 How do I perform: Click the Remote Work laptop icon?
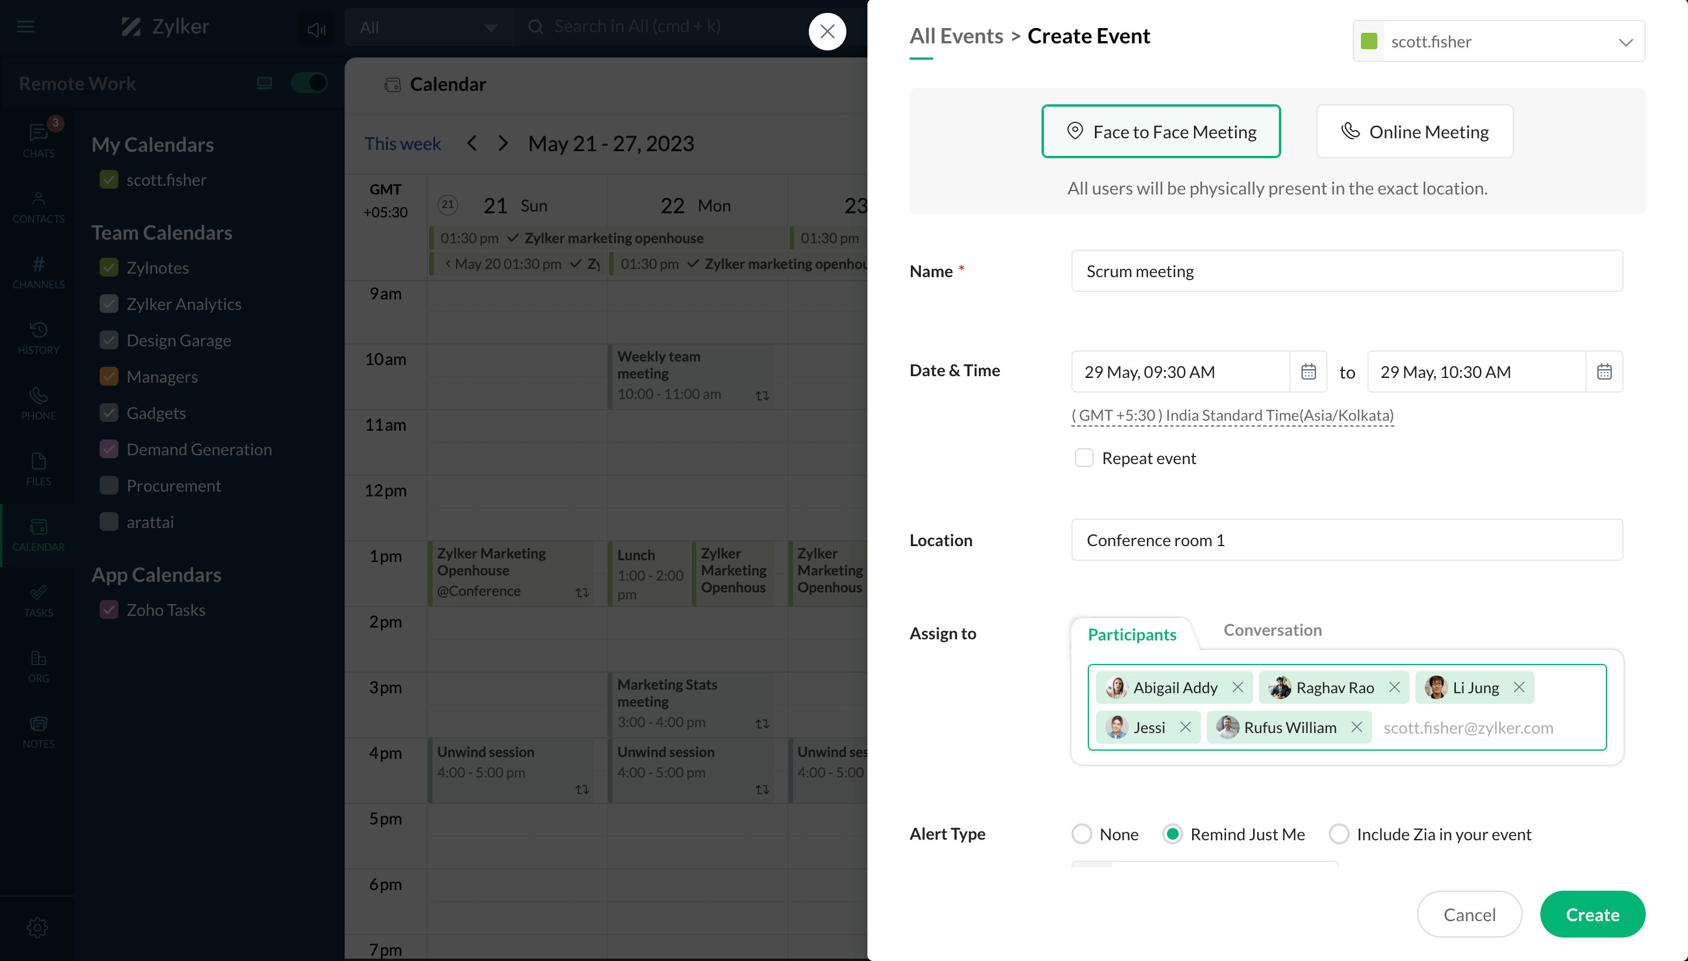click(264, 83)
